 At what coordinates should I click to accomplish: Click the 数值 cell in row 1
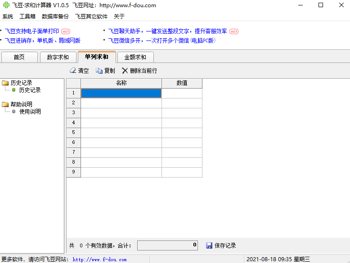182,93
